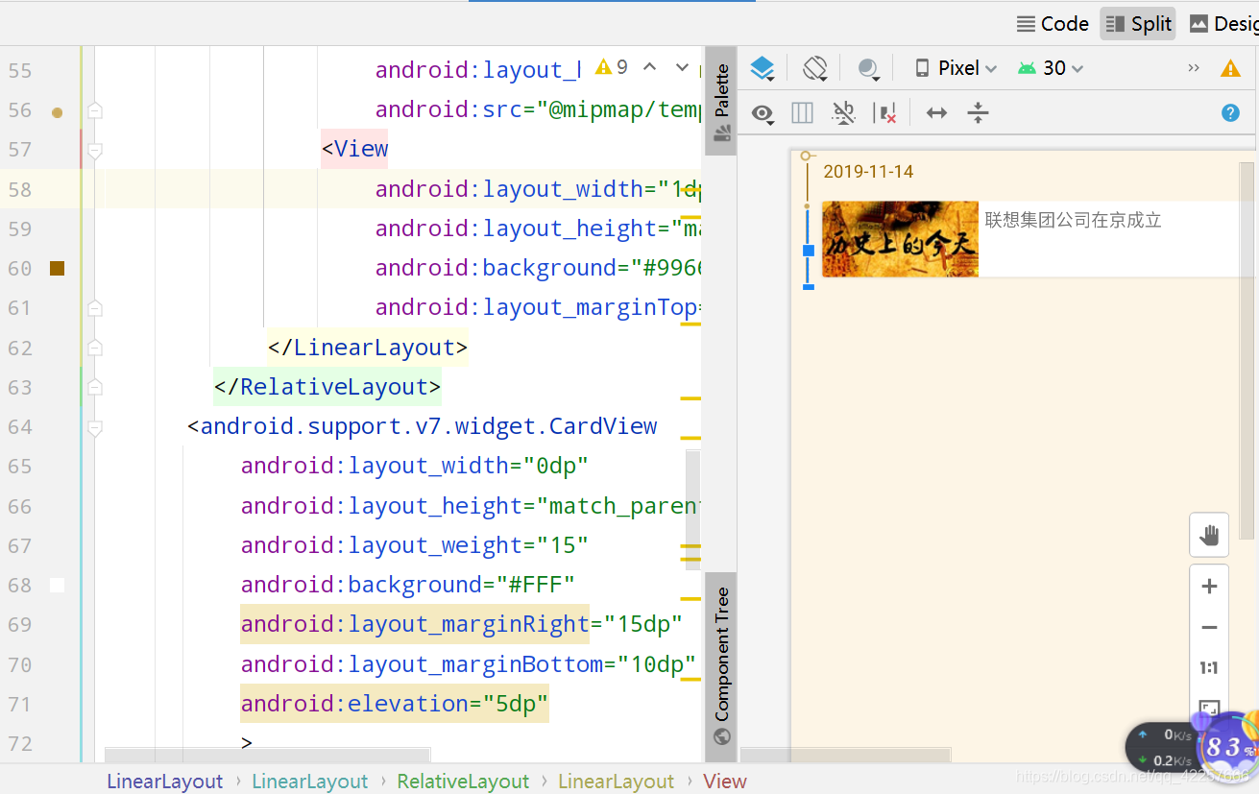Click the clear constraints icon
The width and height of the screenshot is (1259, 794).
point(884,113)
